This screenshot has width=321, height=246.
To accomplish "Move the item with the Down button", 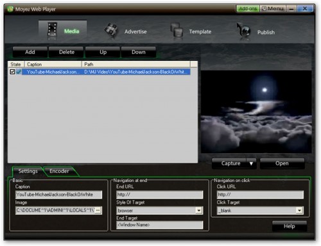I will pos(139,52).
